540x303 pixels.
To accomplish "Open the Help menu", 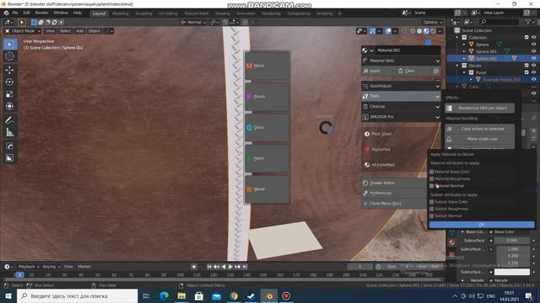I will (x=78, y=13).
